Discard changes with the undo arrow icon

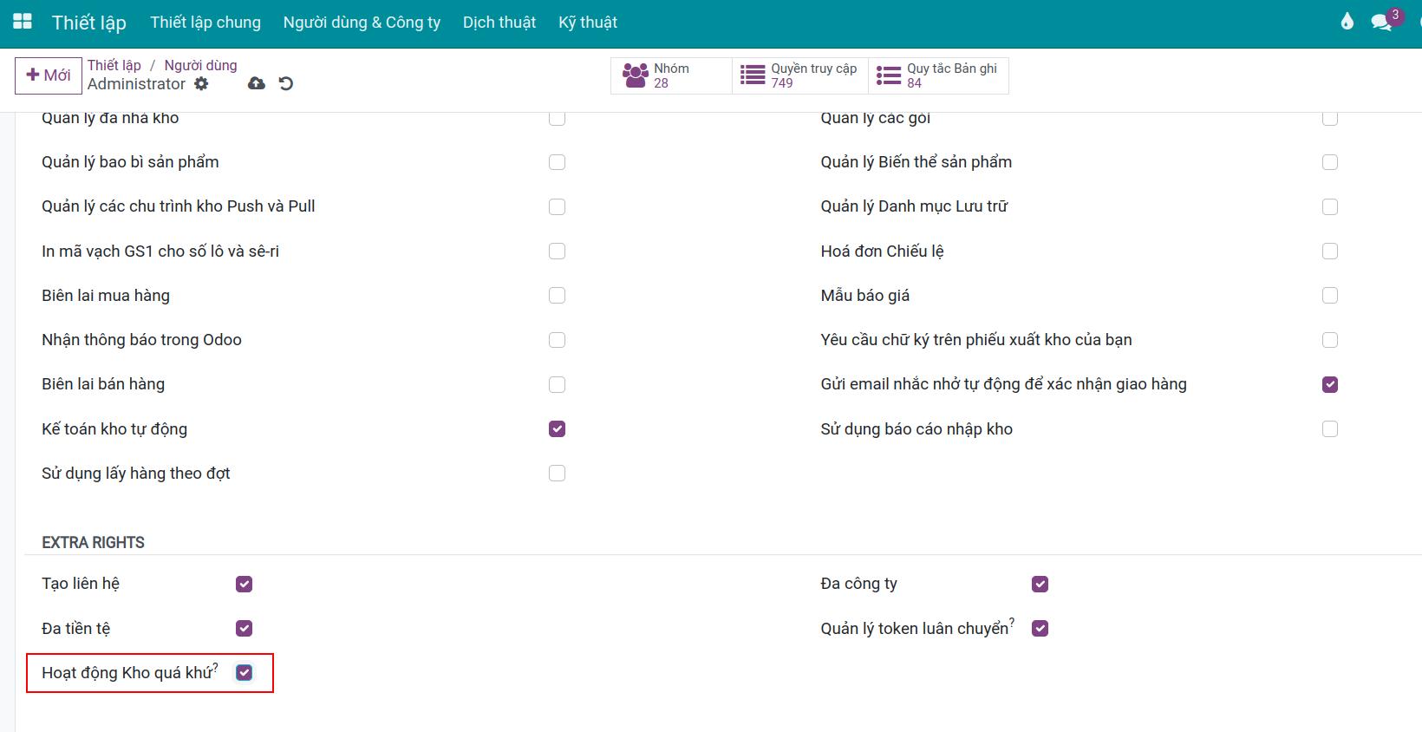click(x=285, y=83)
